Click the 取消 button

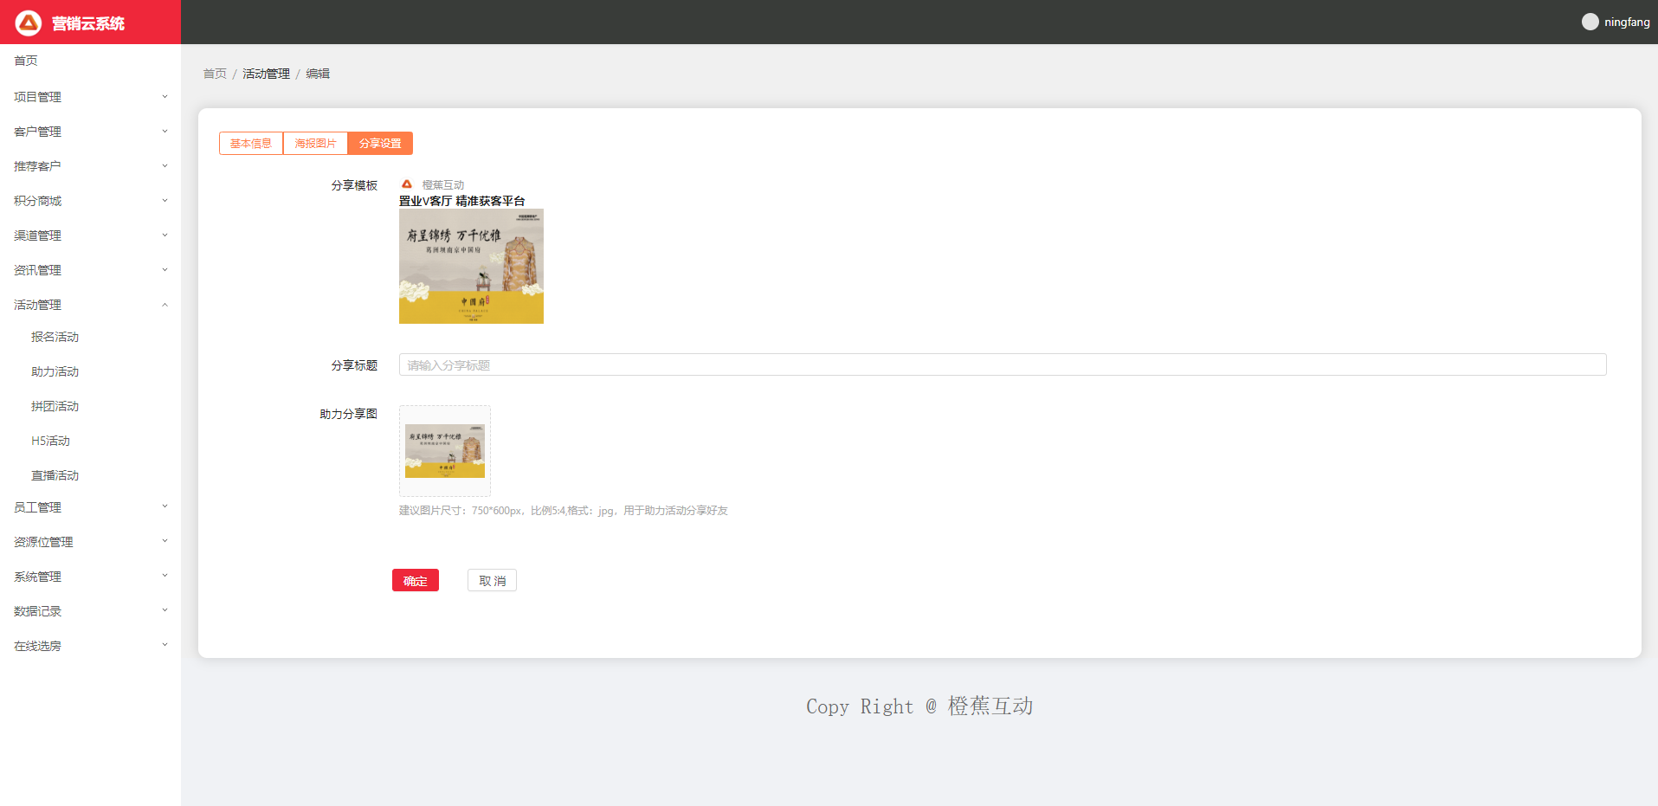(492, 580)
